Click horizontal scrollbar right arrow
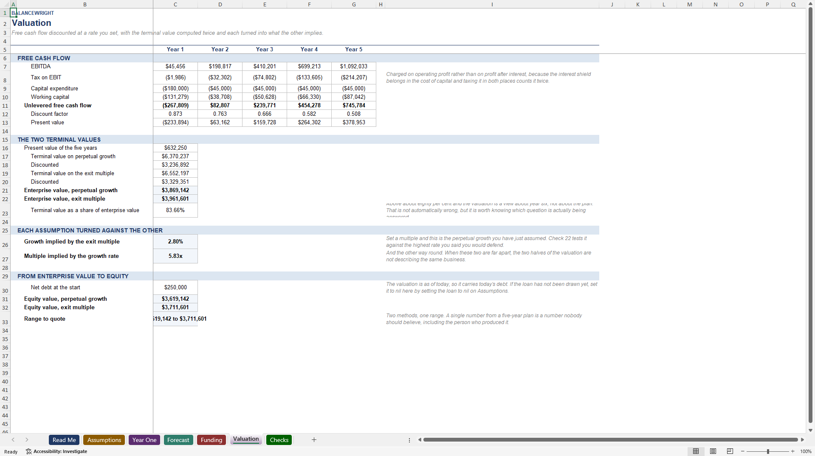This screenshot has width=815, height=456. coord(802,440)
